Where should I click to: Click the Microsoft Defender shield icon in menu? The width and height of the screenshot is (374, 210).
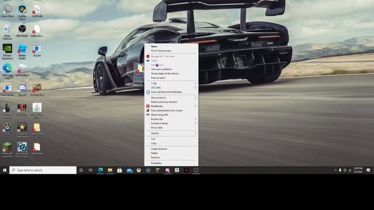pos(148,92)
